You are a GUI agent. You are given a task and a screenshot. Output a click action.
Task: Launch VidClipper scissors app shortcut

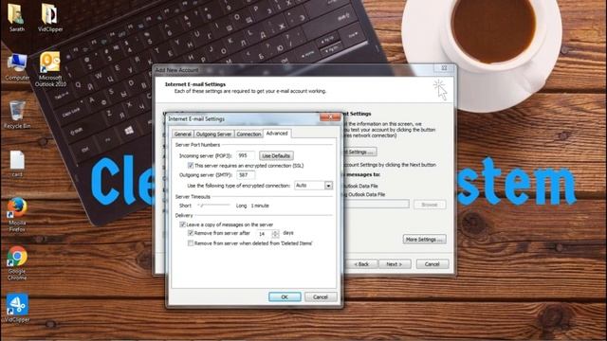click(17, 308)
